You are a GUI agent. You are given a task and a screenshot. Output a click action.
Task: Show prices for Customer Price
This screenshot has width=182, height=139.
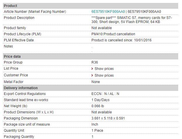point(104,75)
